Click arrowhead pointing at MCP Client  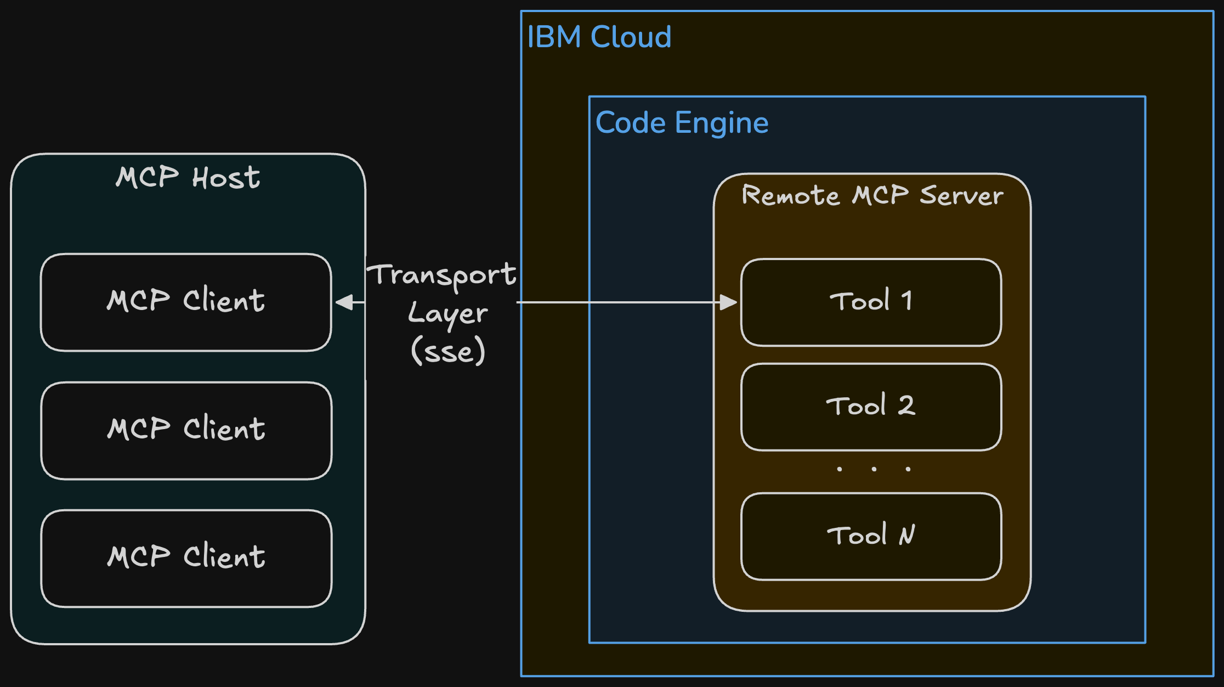coord(344,302)
